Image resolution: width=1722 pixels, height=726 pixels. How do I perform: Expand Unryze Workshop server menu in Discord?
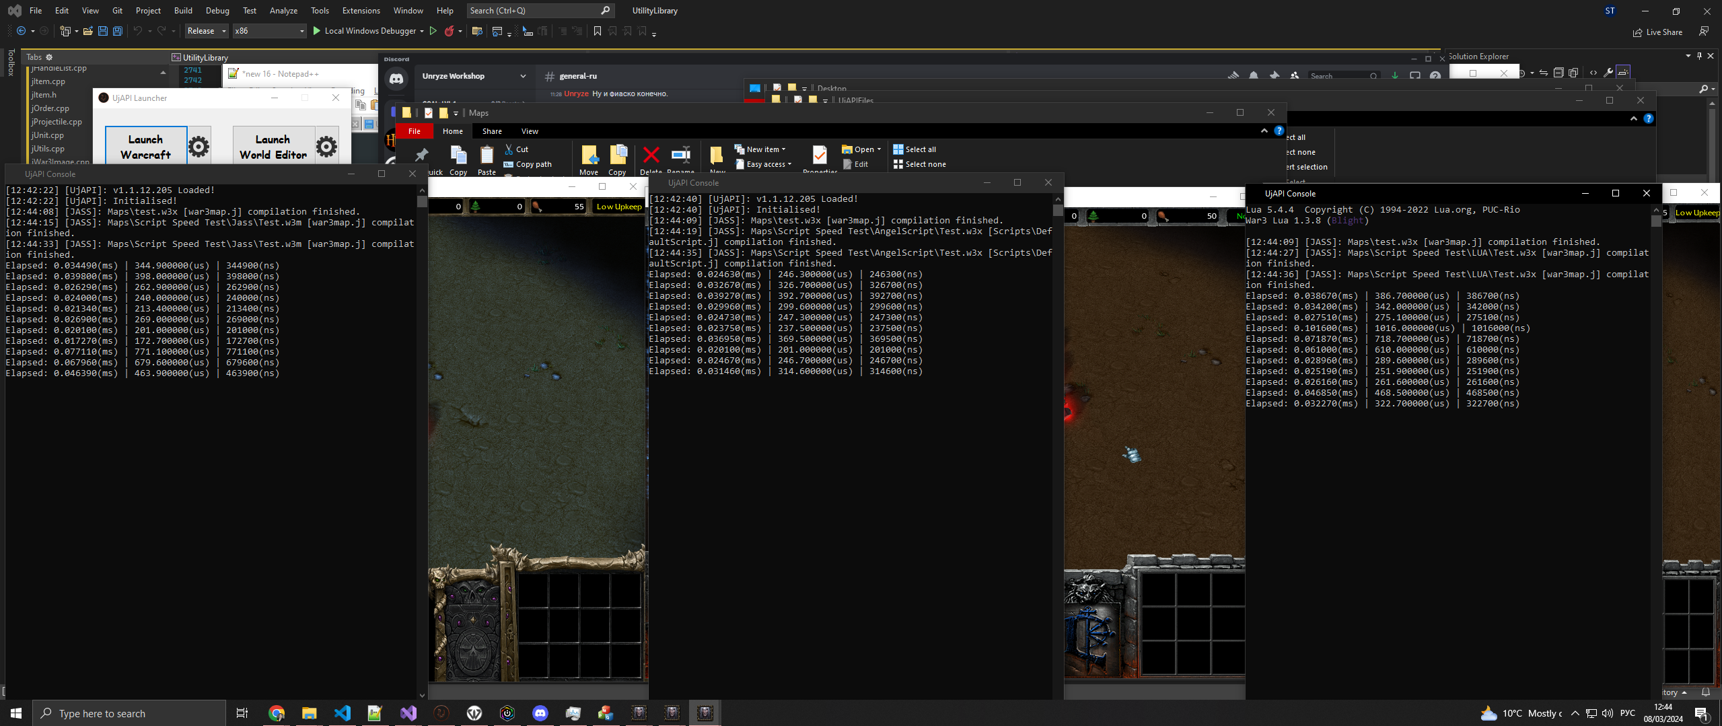(523, 76)
